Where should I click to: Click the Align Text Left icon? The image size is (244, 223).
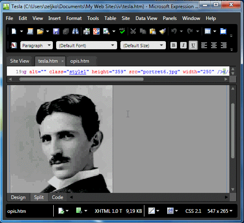204,45
